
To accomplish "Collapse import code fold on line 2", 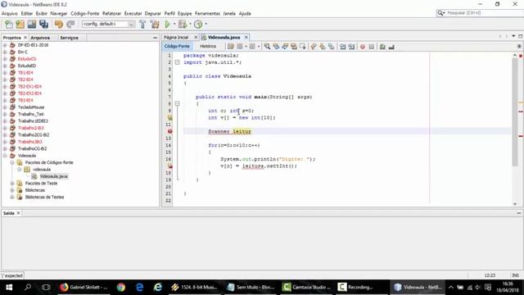I will (x=178, y=62).
